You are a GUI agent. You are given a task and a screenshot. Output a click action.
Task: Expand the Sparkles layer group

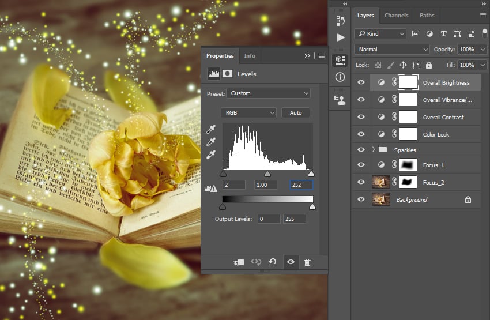pos(374,150)
